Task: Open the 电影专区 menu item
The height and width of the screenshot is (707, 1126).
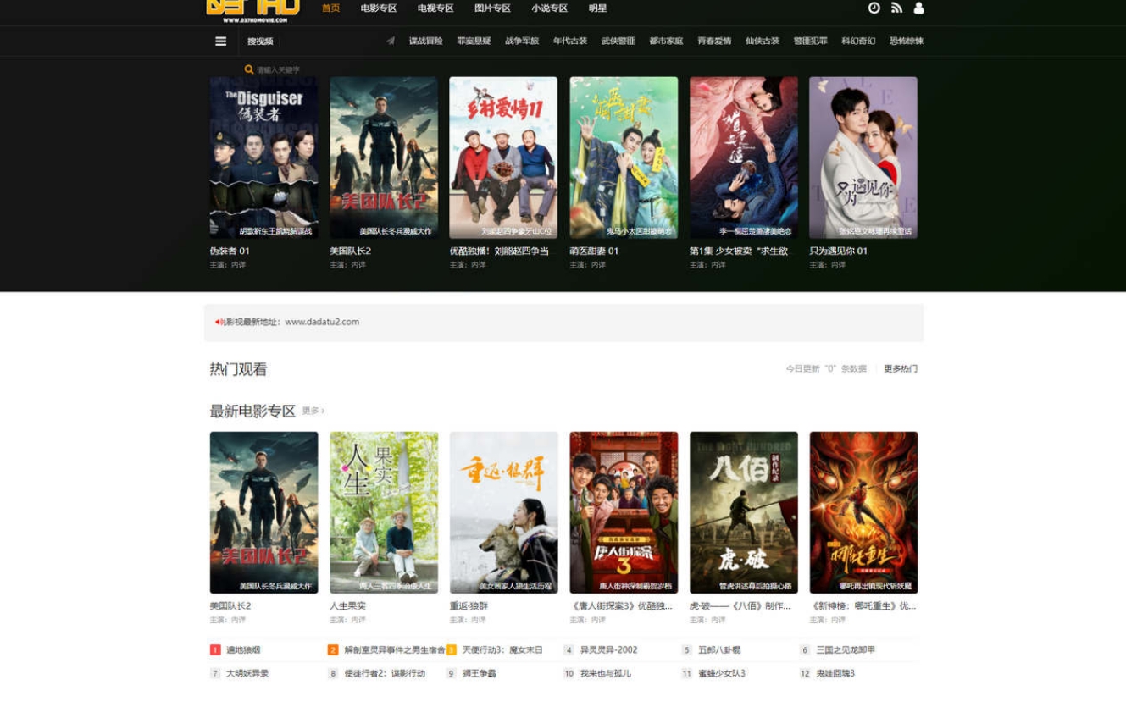Action: tap(379, 8)
